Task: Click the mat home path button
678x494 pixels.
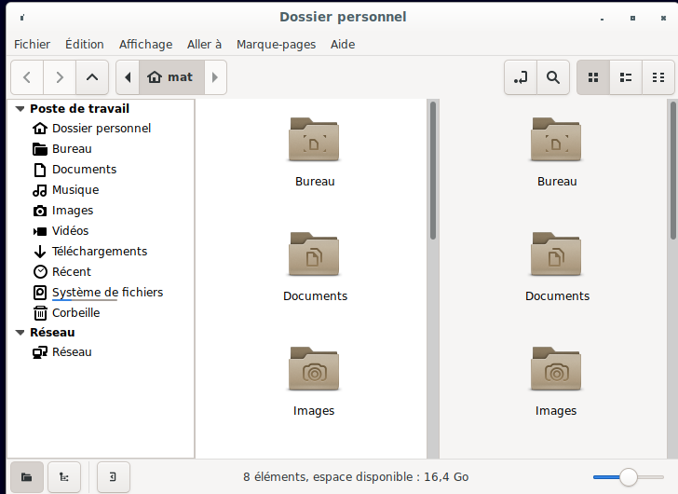Action: pyautogui.click(x=170, y=77)
